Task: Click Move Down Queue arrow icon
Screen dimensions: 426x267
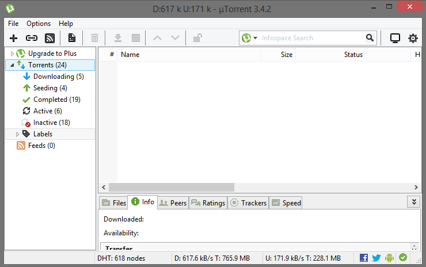Action: pos(175,38)
